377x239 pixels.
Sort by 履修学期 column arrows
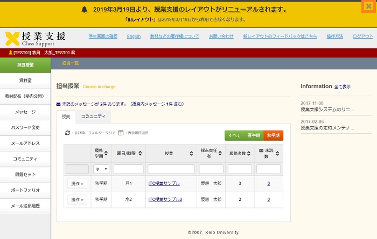click(106, 154)
